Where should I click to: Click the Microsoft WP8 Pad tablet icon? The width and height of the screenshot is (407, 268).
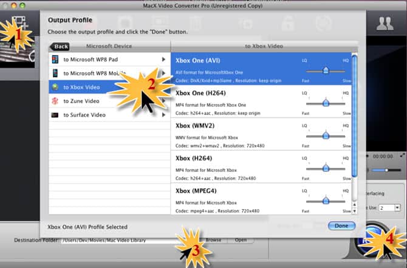click(55, 60)
